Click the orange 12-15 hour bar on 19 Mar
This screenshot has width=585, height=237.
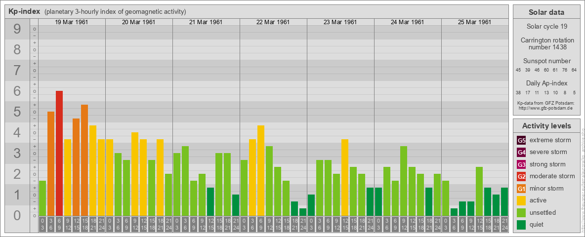[x=76, y=167]
